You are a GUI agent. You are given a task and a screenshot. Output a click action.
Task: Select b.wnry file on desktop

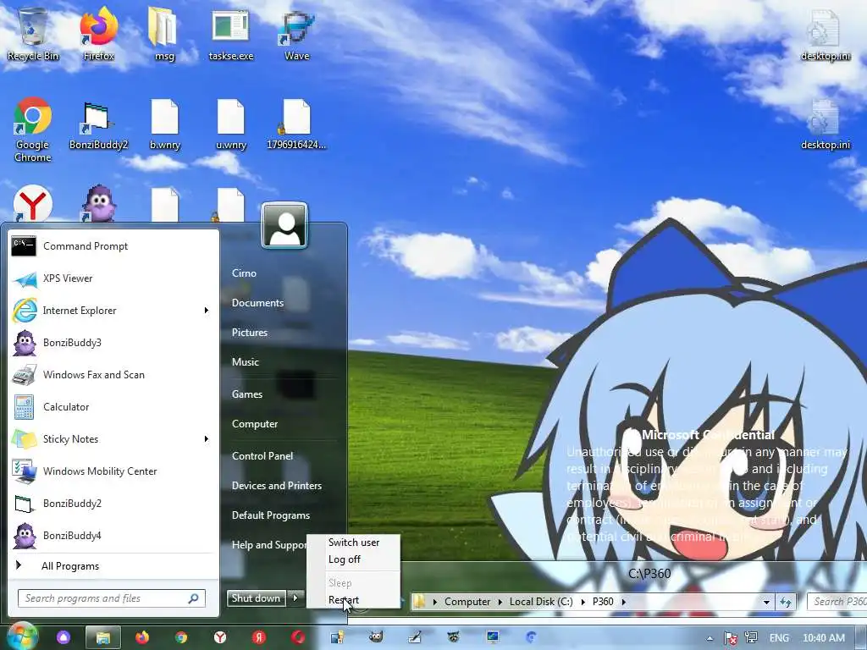click(165, 125)
